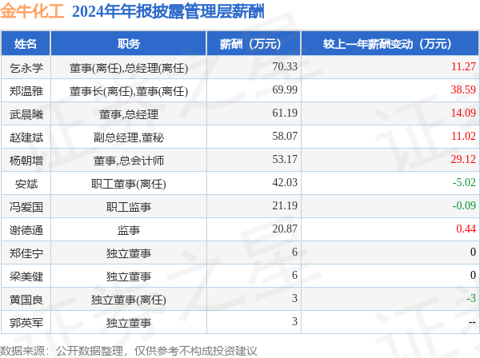Click salary value 53.17
The image size is (480, 358).
(x=285, y=159)
